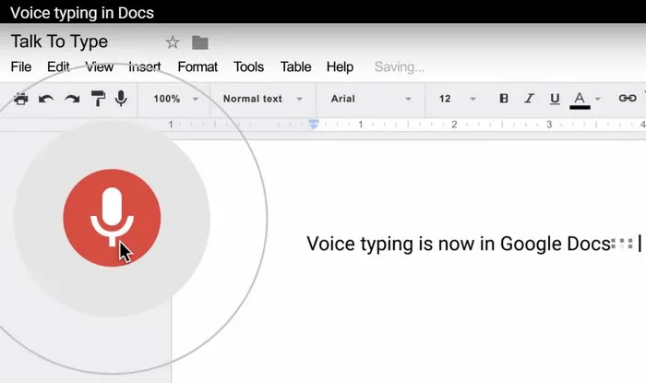Click the Talk To Type document title
Image resolution: width=646 pixels, height=383 pixels.
click(59, 42)
